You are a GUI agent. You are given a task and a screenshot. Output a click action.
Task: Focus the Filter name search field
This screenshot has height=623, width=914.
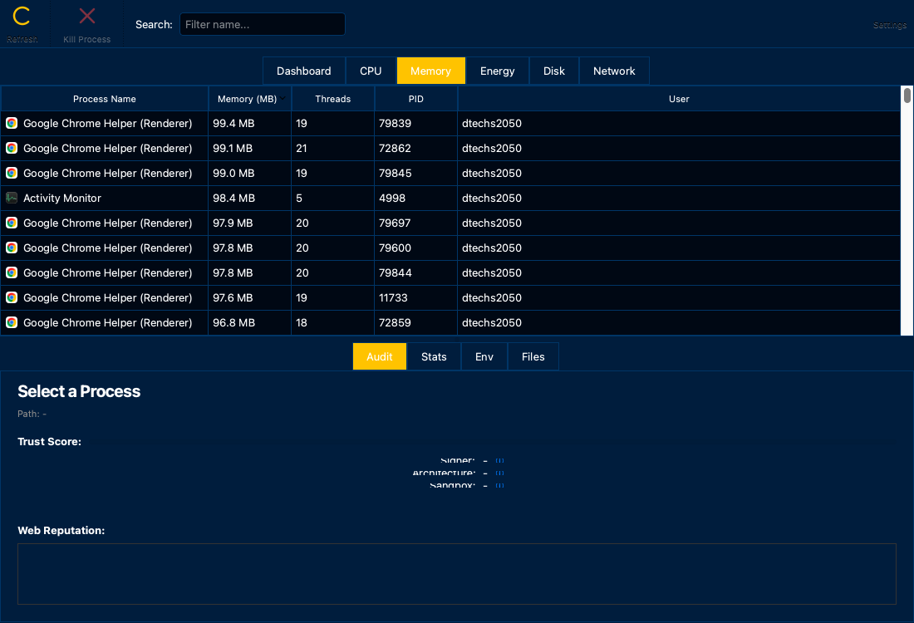click(x=262, y=24)
